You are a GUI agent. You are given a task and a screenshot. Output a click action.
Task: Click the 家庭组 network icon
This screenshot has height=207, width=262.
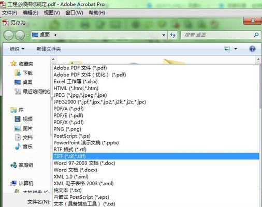pos(13,165)
